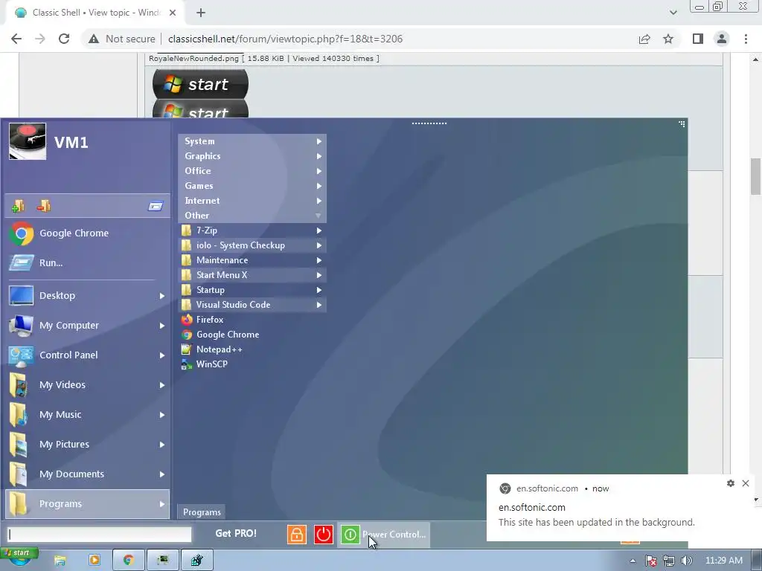Click the My Videos folder icon

19,385
